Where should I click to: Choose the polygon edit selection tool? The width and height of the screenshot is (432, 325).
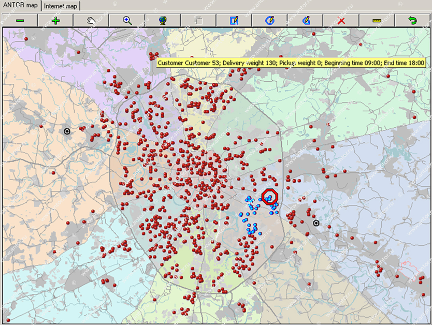(306, 20)
